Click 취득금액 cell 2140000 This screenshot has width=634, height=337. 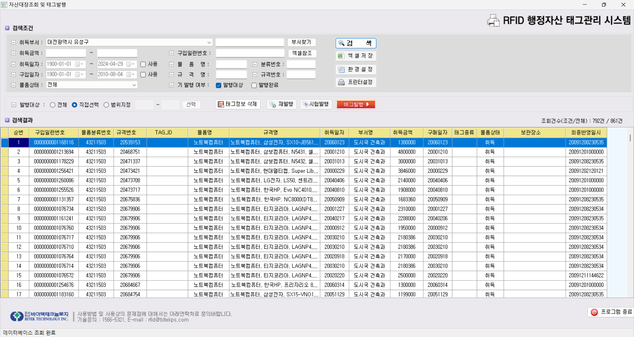[x=406, y=180]
